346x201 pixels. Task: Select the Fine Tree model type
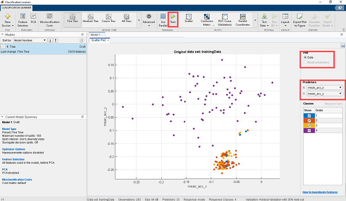[72, 18]
